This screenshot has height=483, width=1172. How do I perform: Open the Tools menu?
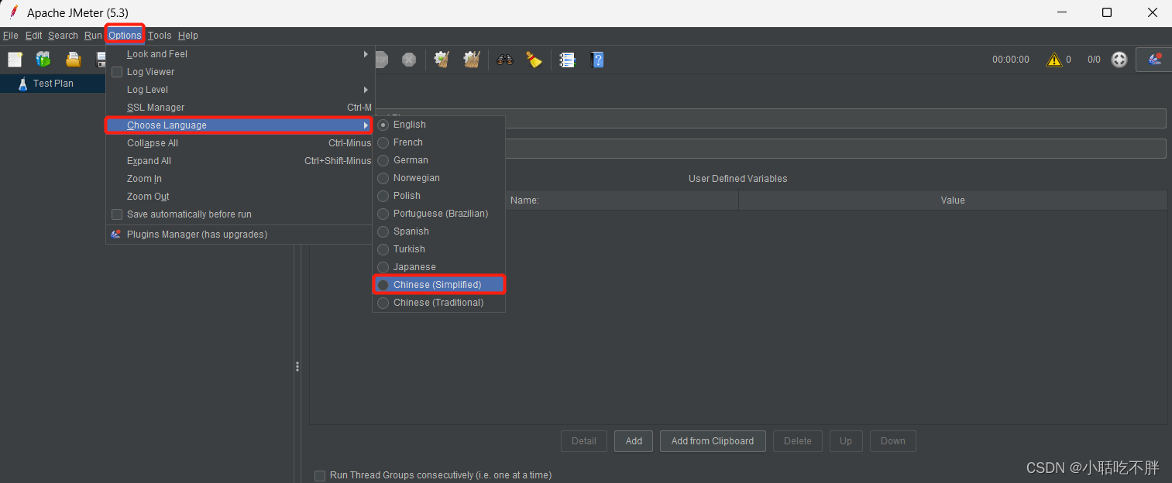(x=160, y=36)
